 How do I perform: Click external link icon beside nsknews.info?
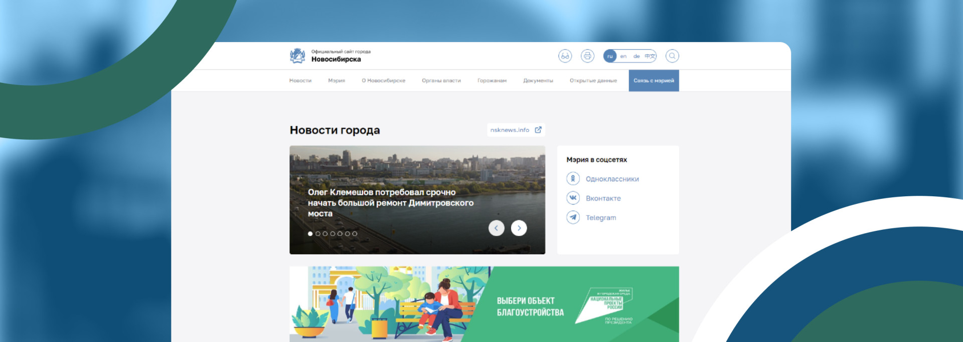538,130
